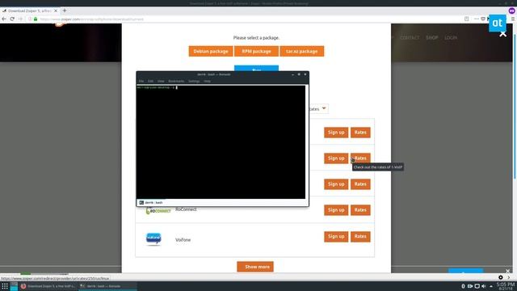Switch to Firefox Zoiper taskbar entry
The image size is (517, 291).
[x=48, y=286]
